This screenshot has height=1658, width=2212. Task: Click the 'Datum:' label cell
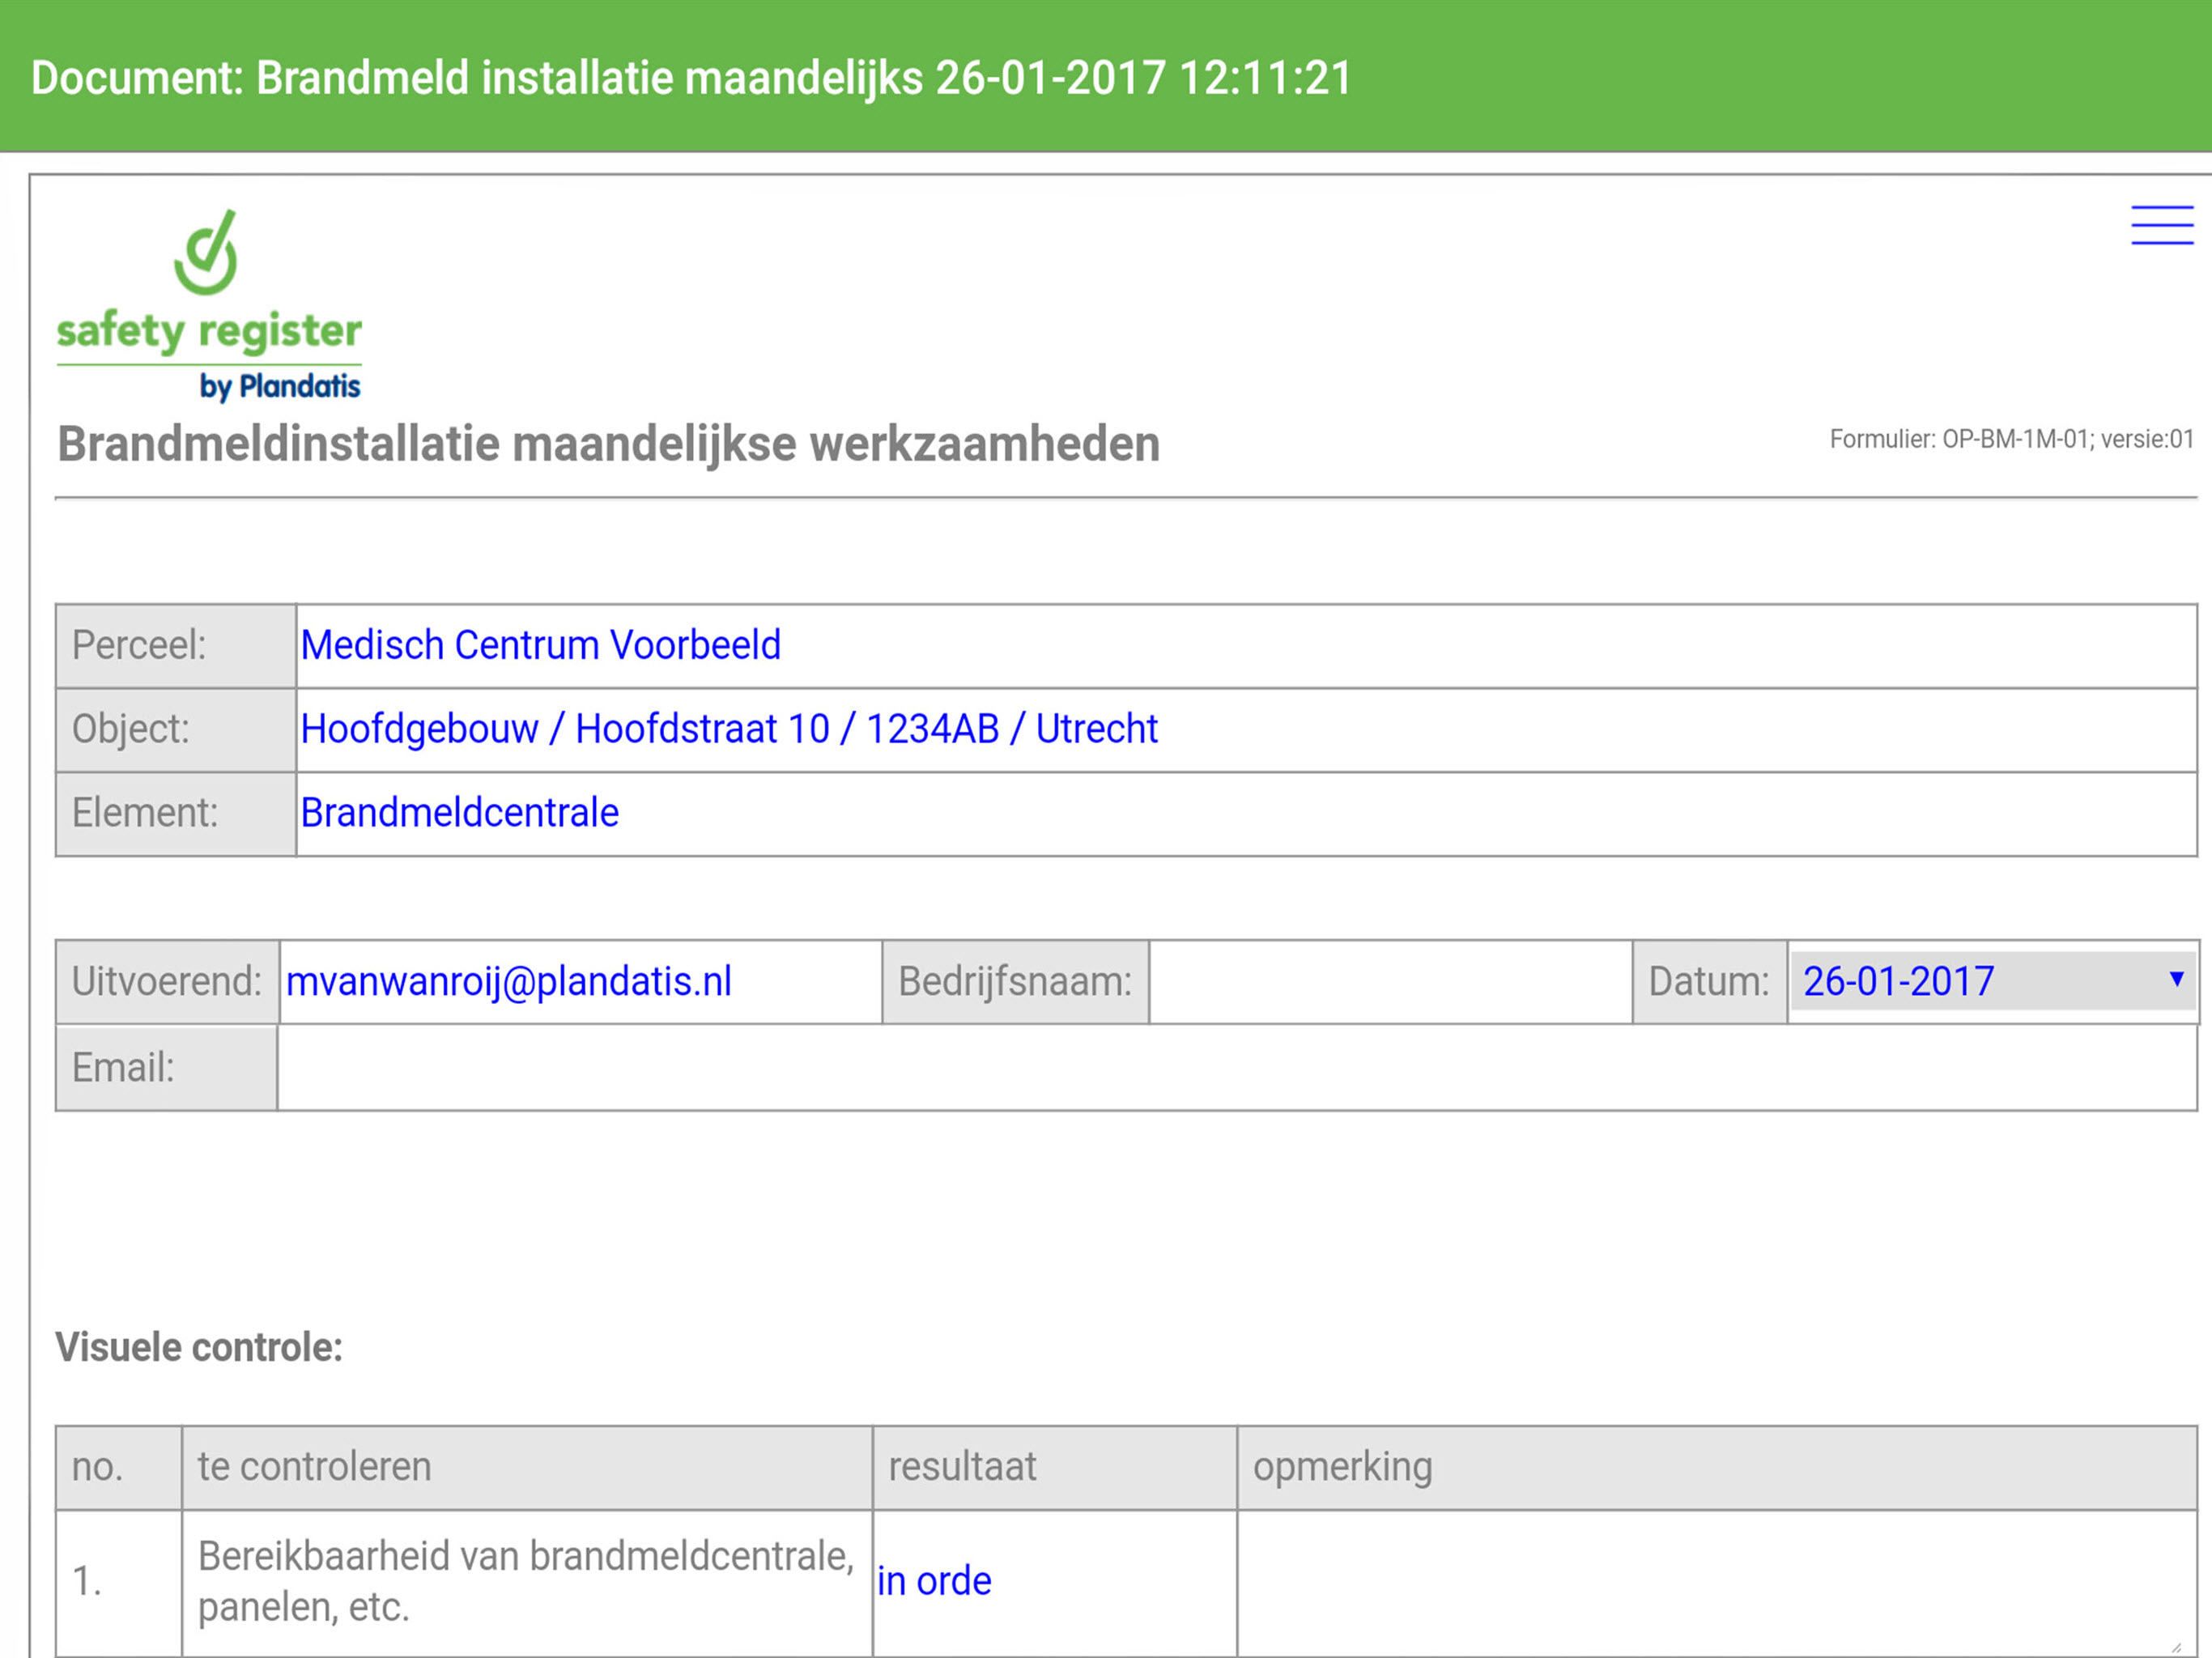tap(1709, 982)
